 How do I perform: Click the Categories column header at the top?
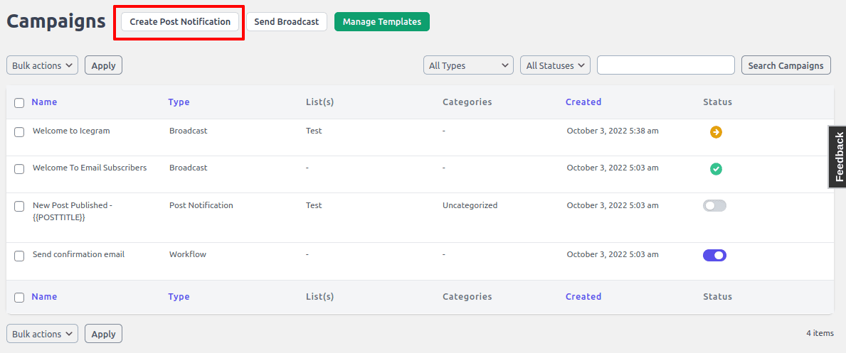point(467,102)
